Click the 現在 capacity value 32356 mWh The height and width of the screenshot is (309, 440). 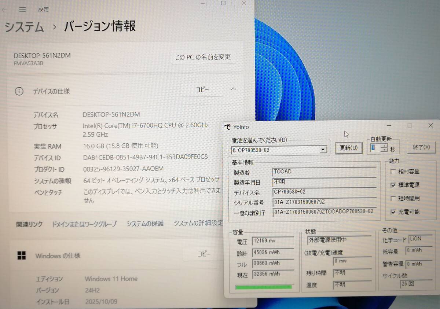[x=273, y=274]
